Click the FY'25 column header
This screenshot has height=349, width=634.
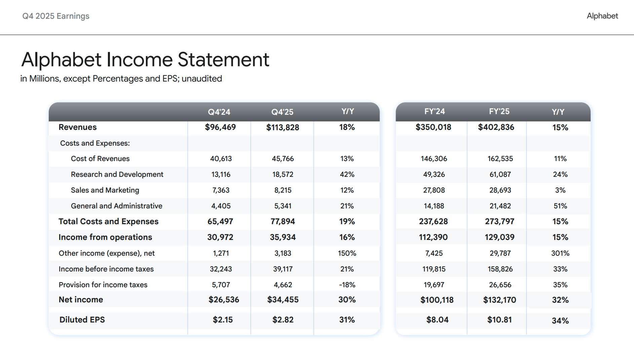click(499, 111)
